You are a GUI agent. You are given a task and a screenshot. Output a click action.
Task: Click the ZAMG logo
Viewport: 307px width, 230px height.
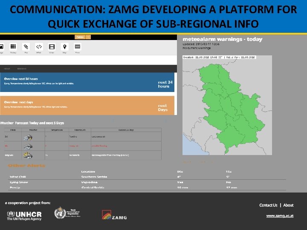click(114, 215)
